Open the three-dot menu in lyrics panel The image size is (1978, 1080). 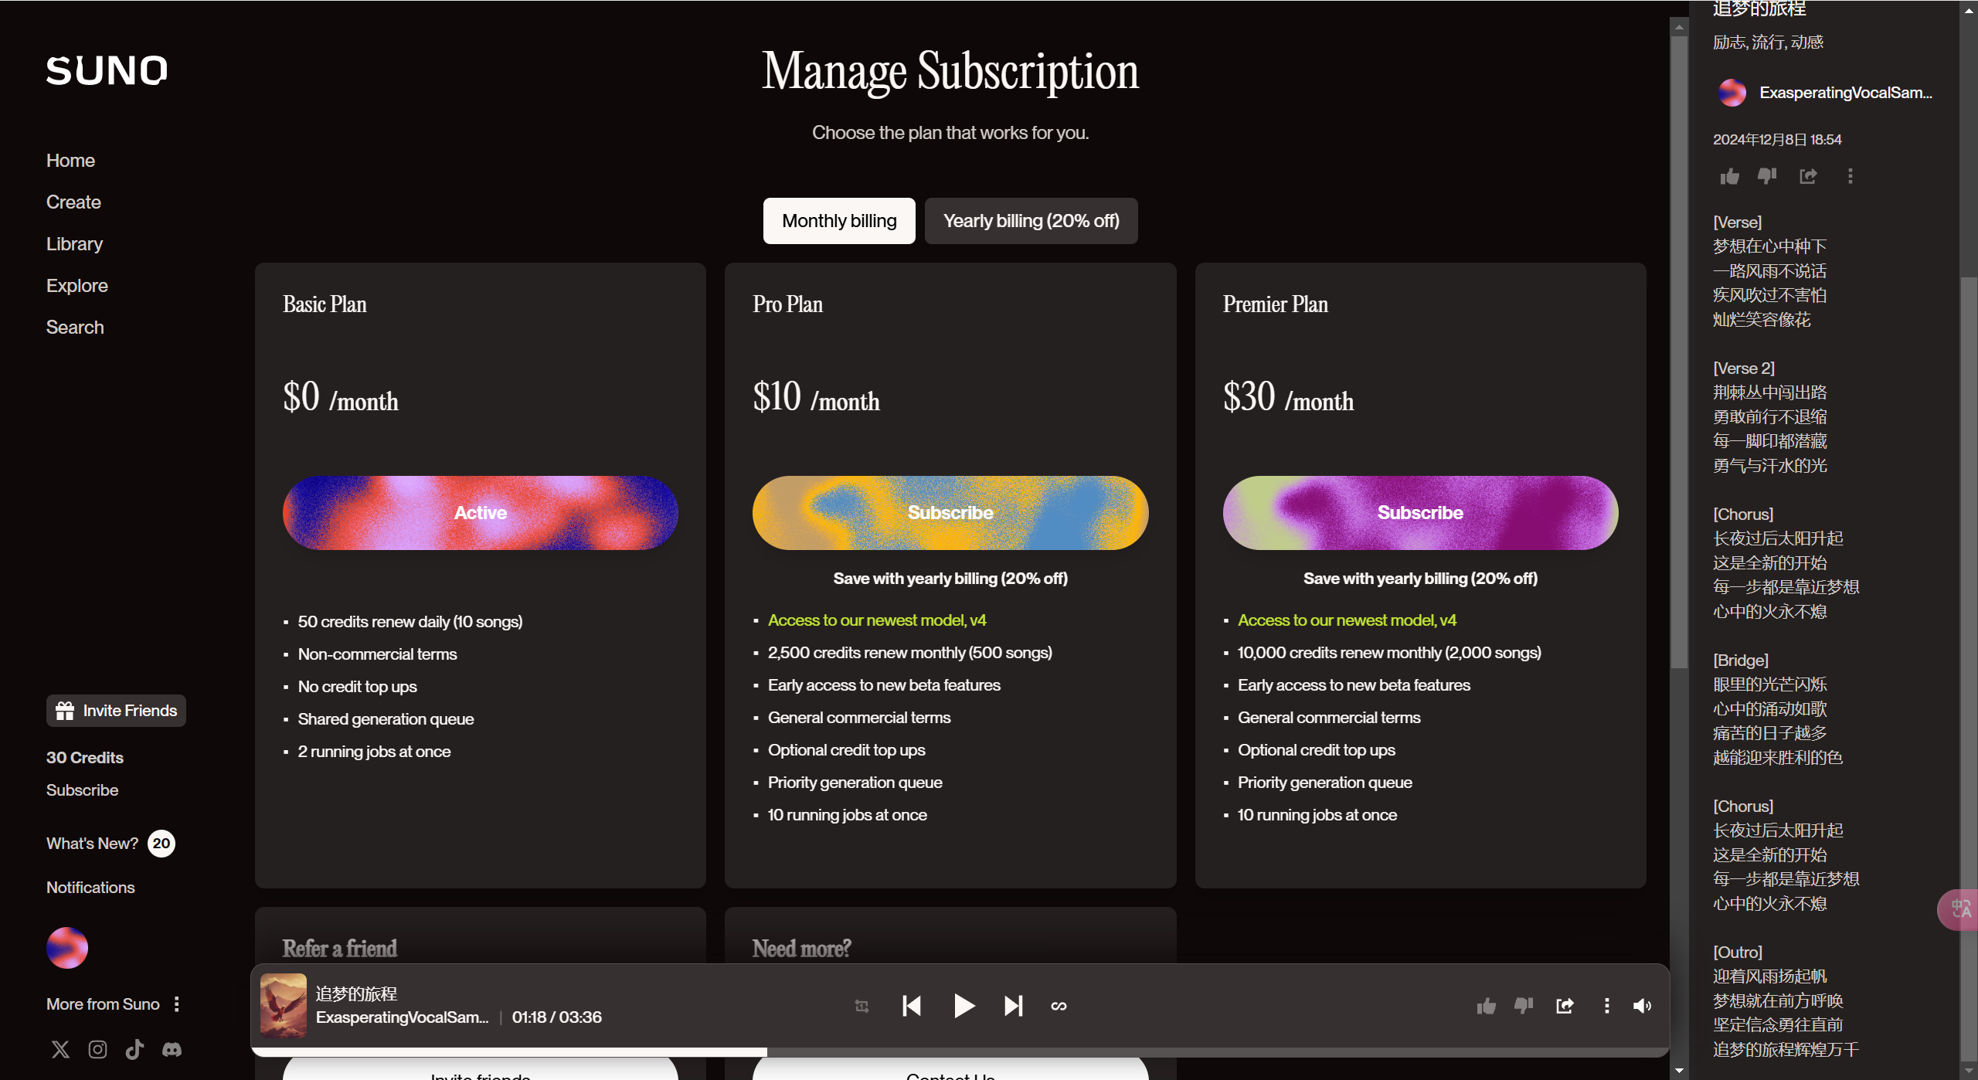1850,176
